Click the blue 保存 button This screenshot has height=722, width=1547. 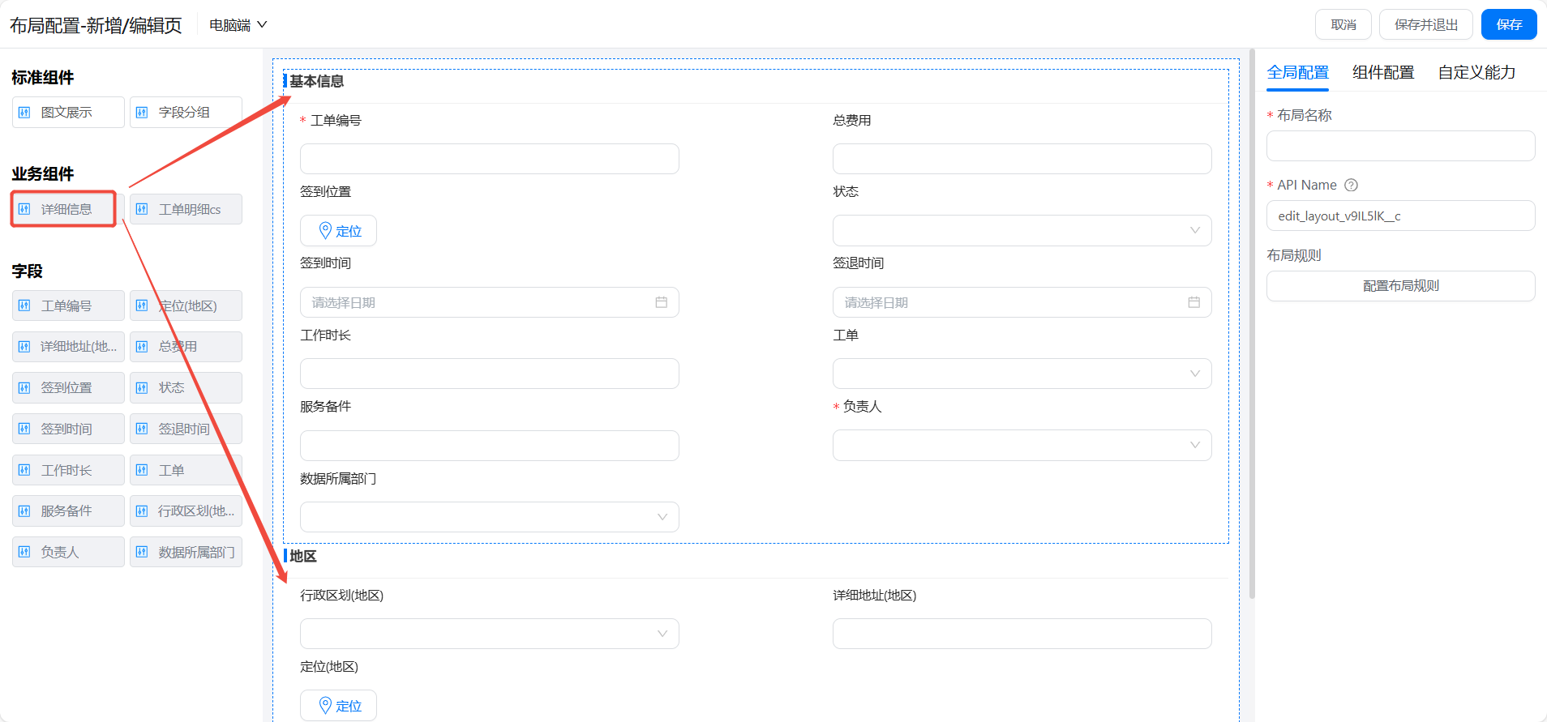pos(1509,24)
